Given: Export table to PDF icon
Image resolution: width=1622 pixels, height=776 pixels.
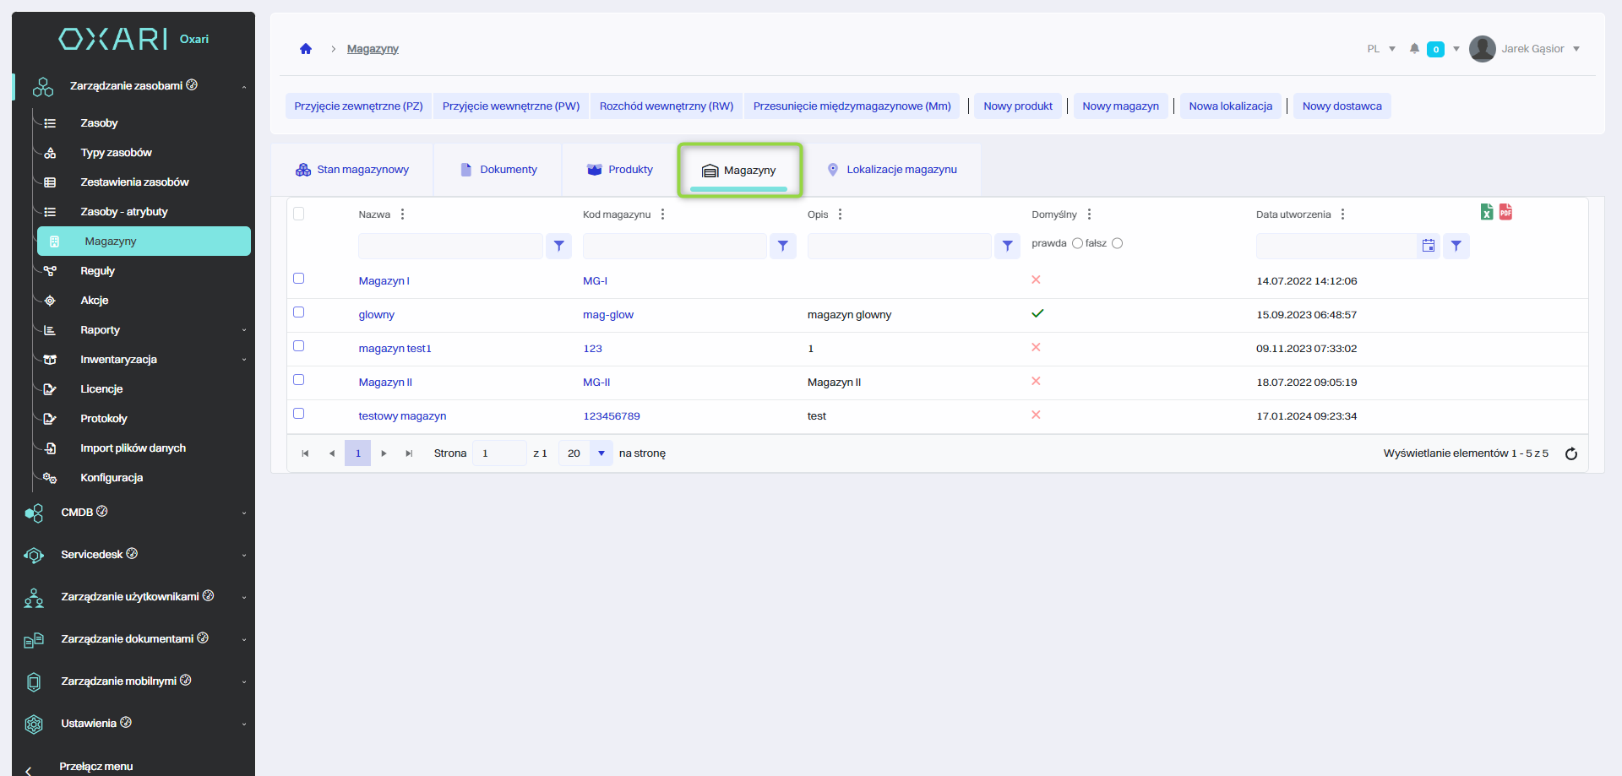Looking at the screenshot, I should [1505, 212].
